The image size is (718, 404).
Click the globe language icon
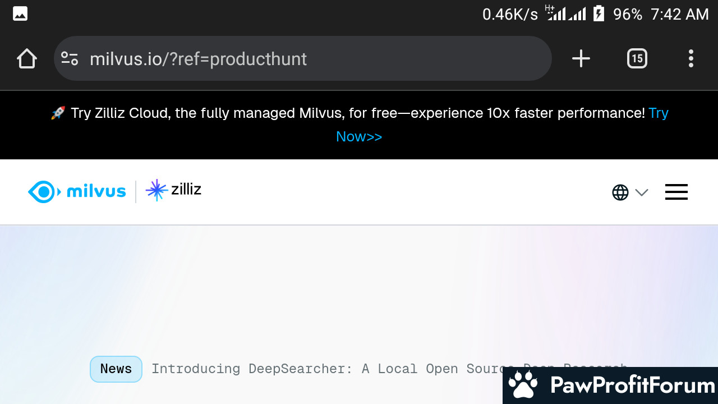[620, 192]
